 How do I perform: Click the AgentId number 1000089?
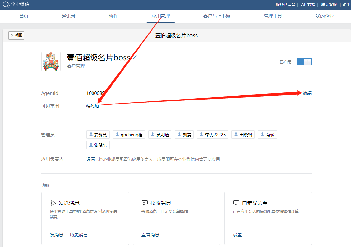pos(95,93)
